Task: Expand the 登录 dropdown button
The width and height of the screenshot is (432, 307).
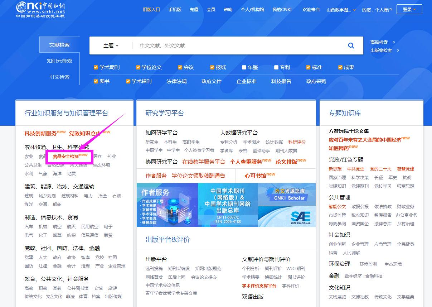Action: pyautogui.click(x=409, y=10)
